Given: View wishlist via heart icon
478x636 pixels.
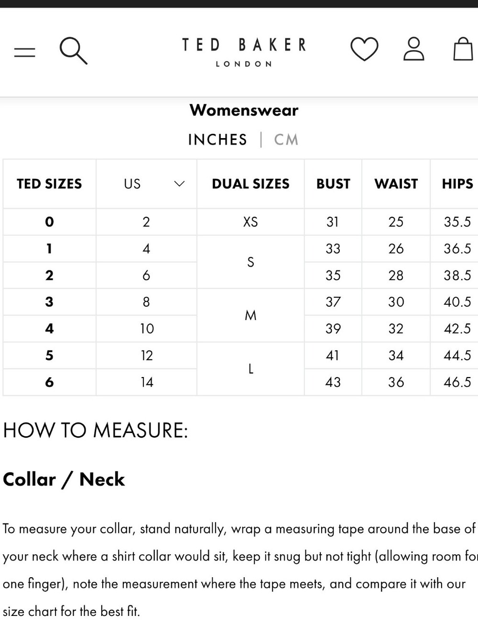Looking at the screenshot, I should pos(364,49).
